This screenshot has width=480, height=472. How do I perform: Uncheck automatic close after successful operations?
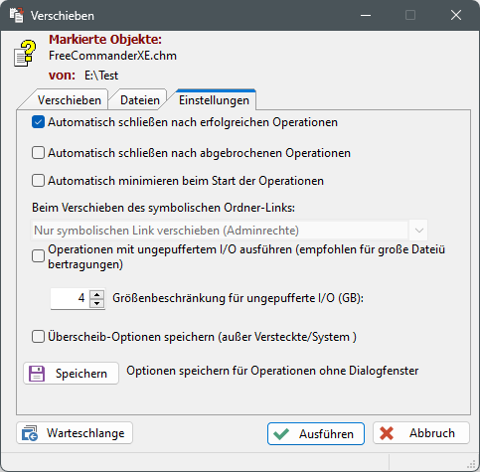coord(38,122)
